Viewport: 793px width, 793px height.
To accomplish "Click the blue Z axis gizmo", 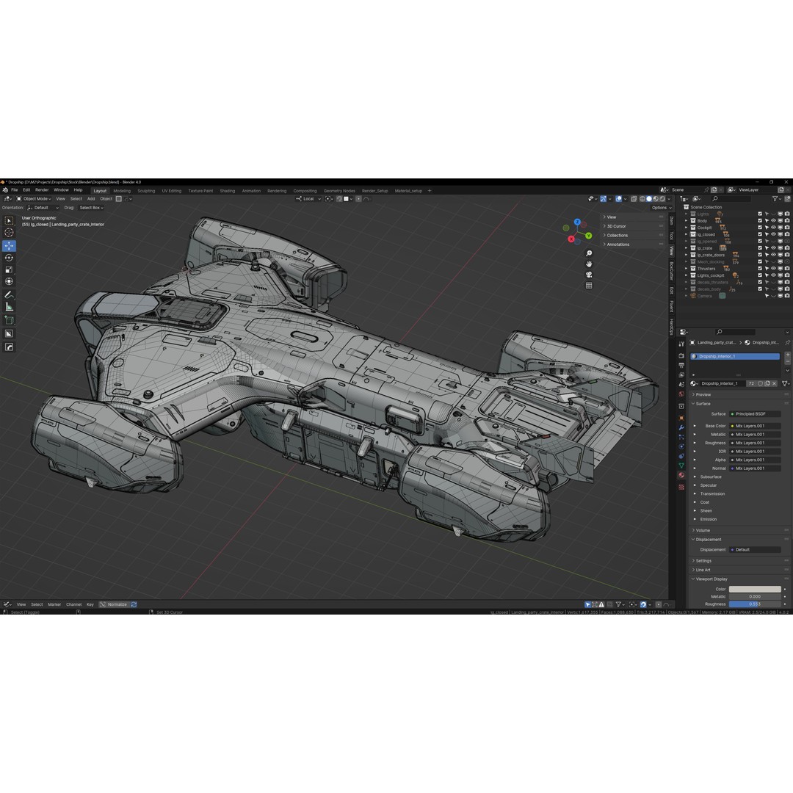I will [x=577, y=222].
